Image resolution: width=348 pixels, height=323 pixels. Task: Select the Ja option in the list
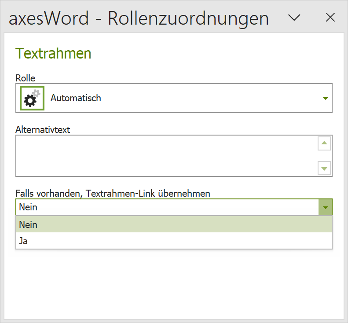tap(174, 241)
